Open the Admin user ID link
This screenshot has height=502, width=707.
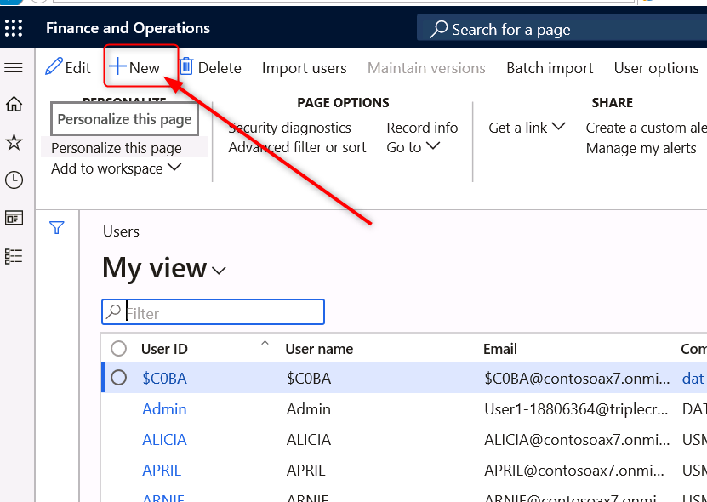click(x=164, y=409)
